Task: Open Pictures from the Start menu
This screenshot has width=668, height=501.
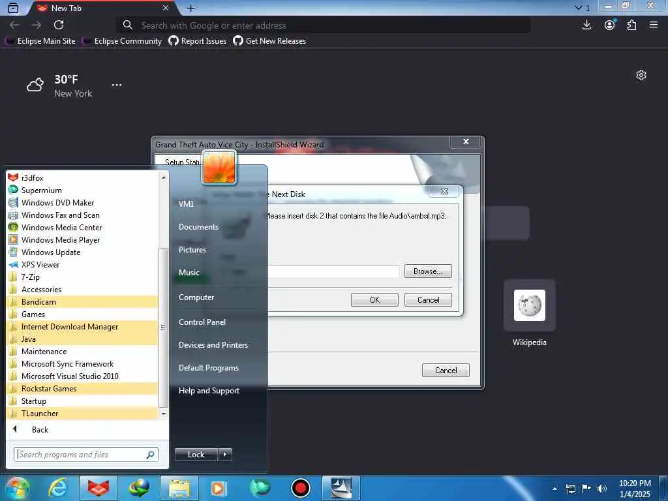Action: click(x=192, y=250)
